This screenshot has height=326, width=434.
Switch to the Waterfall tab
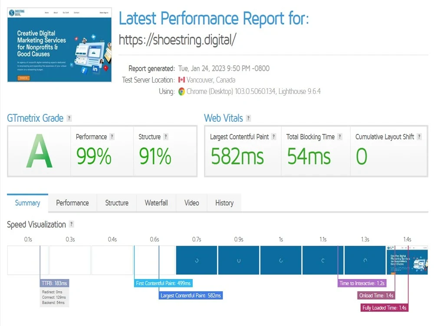[156, 203]
